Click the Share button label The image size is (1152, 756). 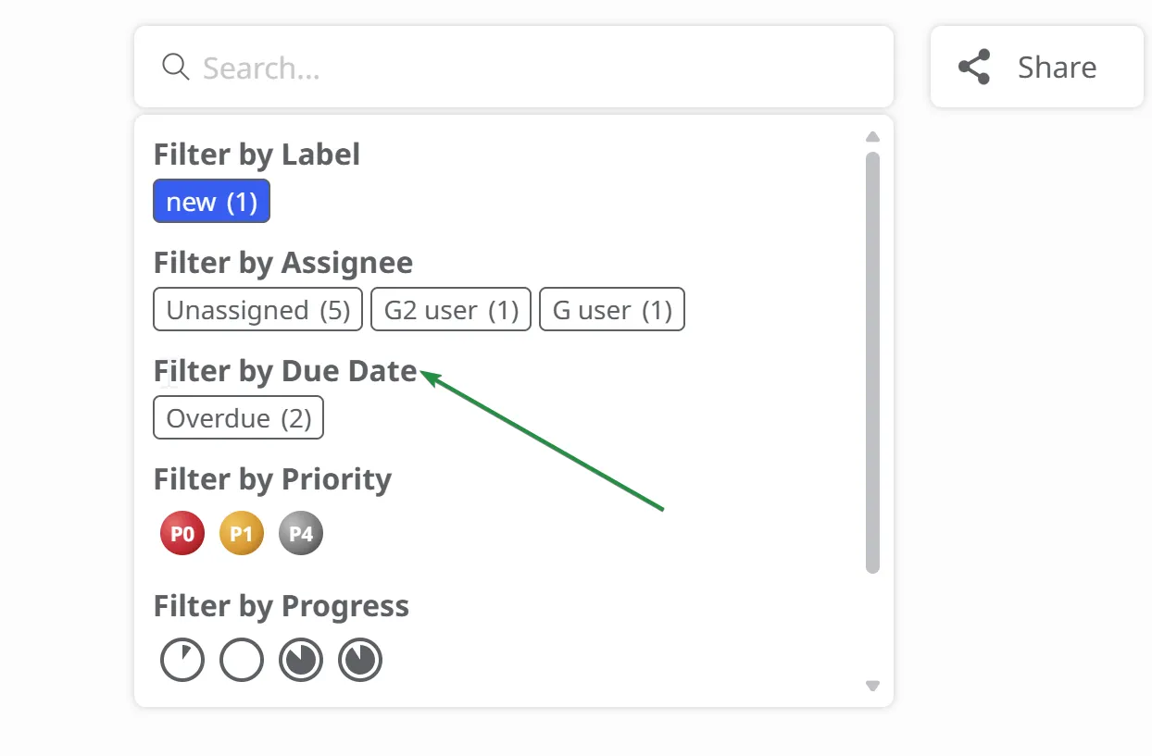(1057, 68)
